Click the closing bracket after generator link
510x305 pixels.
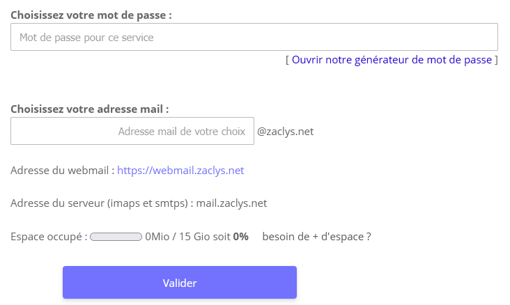click(496, 60)
